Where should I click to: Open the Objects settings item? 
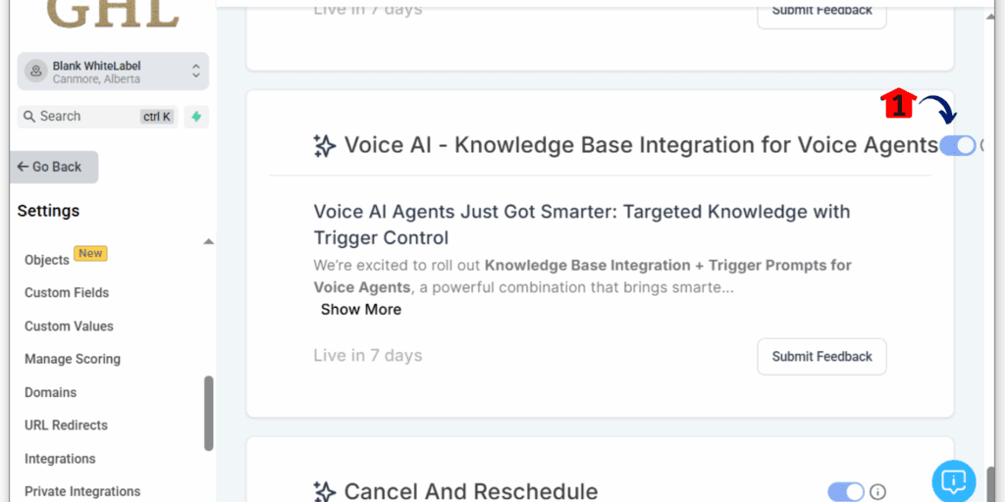[47, 260]
